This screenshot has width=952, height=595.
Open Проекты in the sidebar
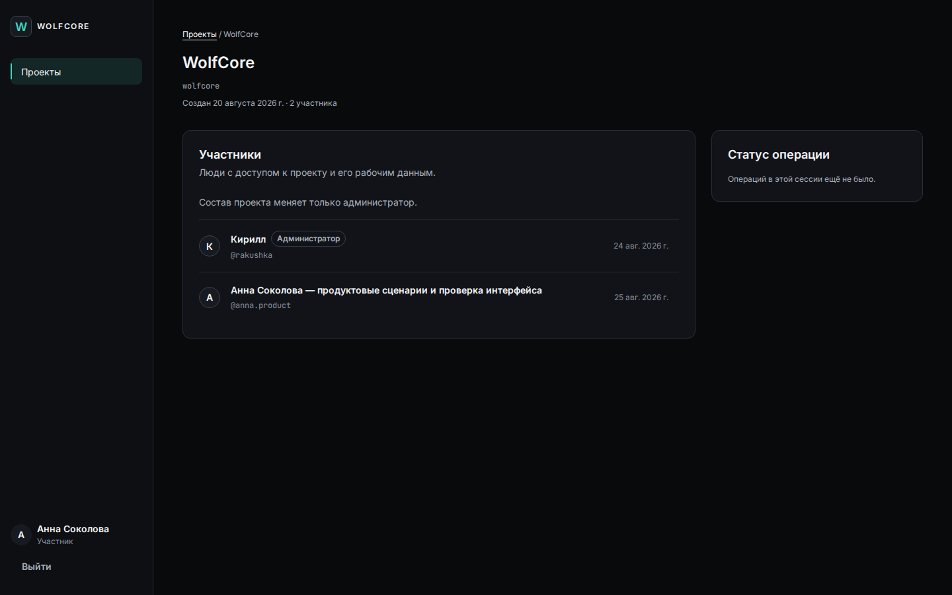(76, 71)
